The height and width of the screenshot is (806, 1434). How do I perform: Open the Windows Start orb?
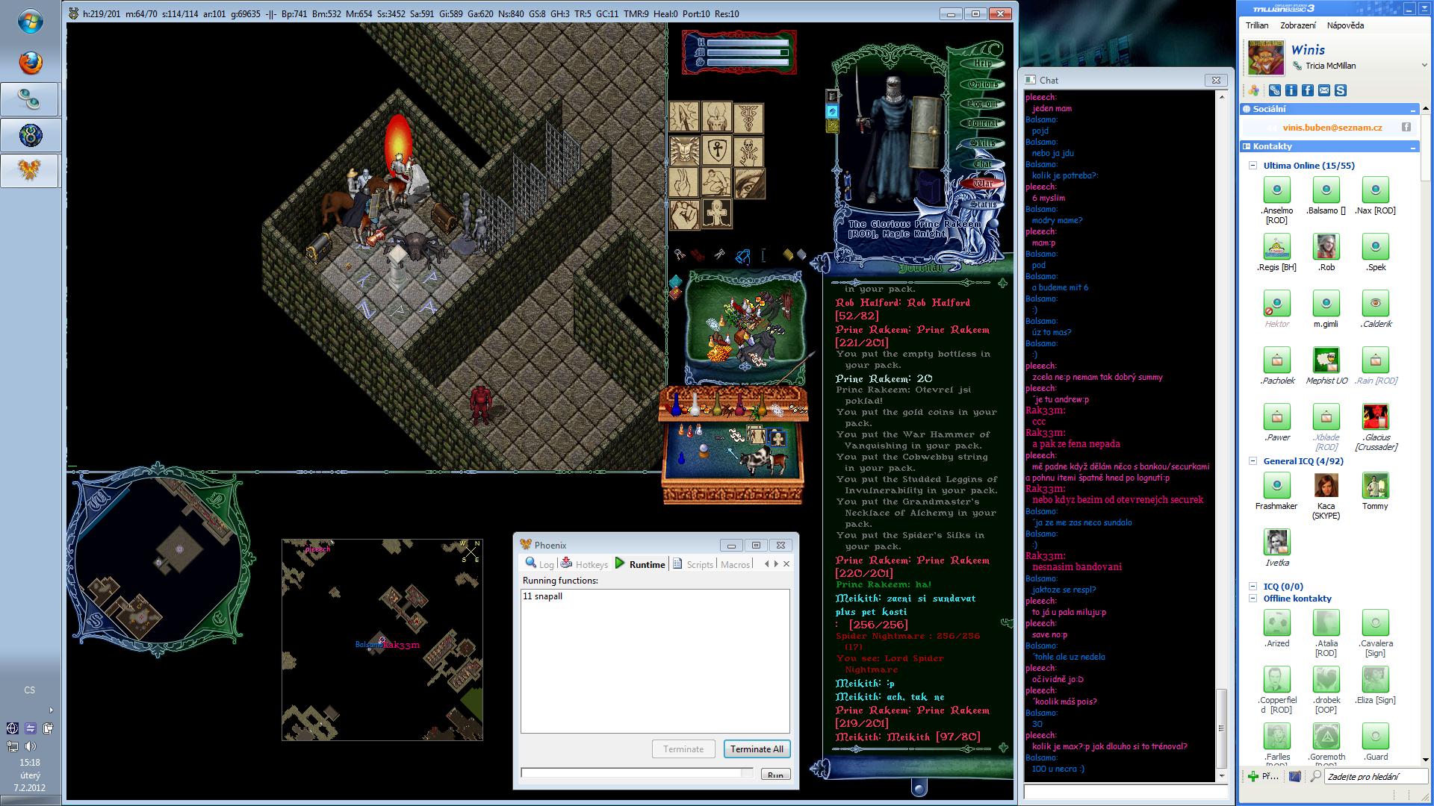tap(31, 22)
